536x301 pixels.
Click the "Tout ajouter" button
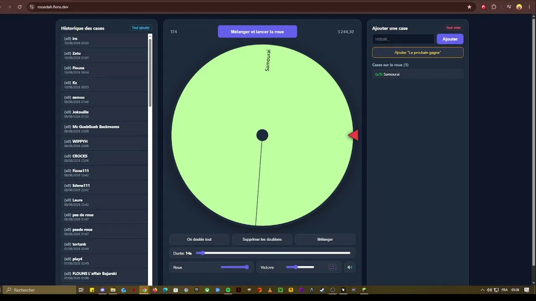pyautogui.click(x=141, y=28)
